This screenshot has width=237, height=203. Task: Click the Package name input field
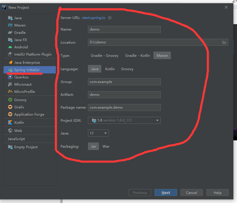coord(124,107)
